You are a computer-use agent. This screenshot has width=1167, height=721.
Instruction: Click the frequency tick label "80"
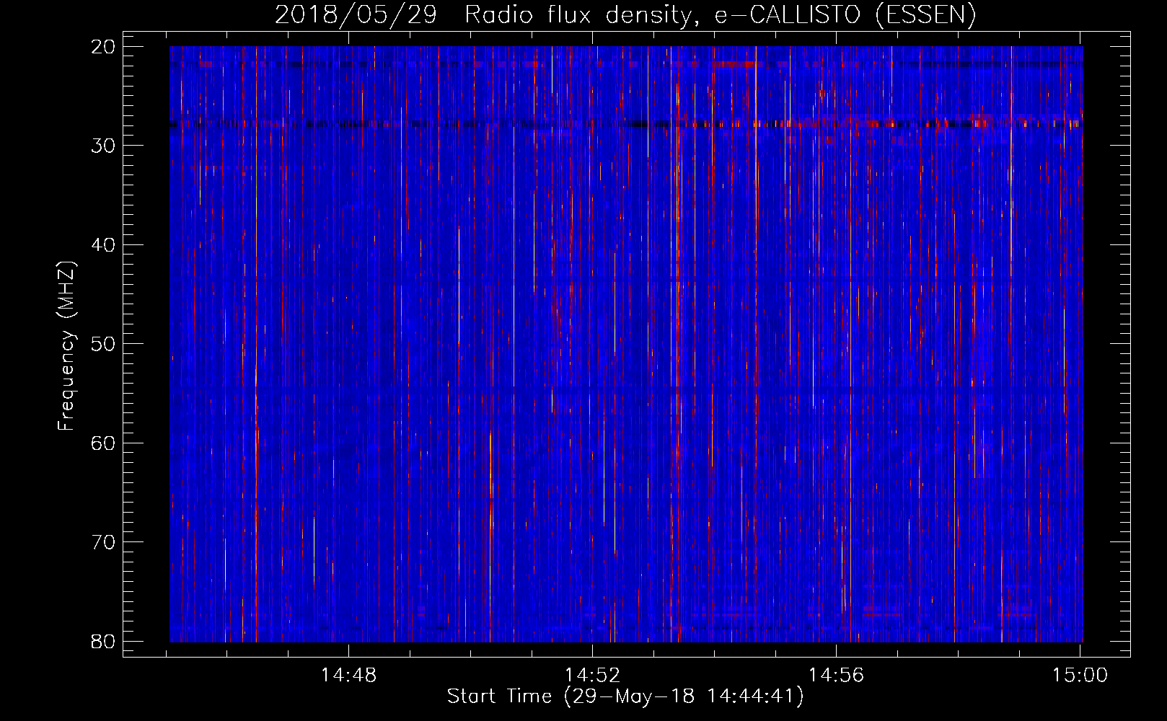click(103, 641)
